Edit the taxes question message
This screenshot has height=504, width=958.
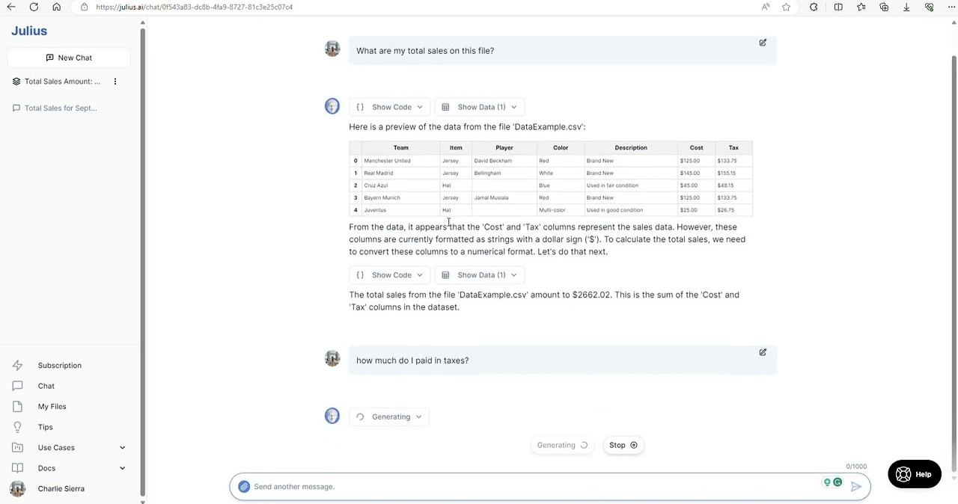pos(763,352)
